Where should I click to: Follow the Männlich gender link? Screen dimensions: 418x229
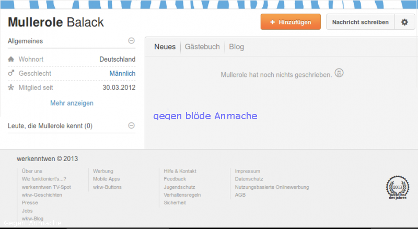coord(122,74)
